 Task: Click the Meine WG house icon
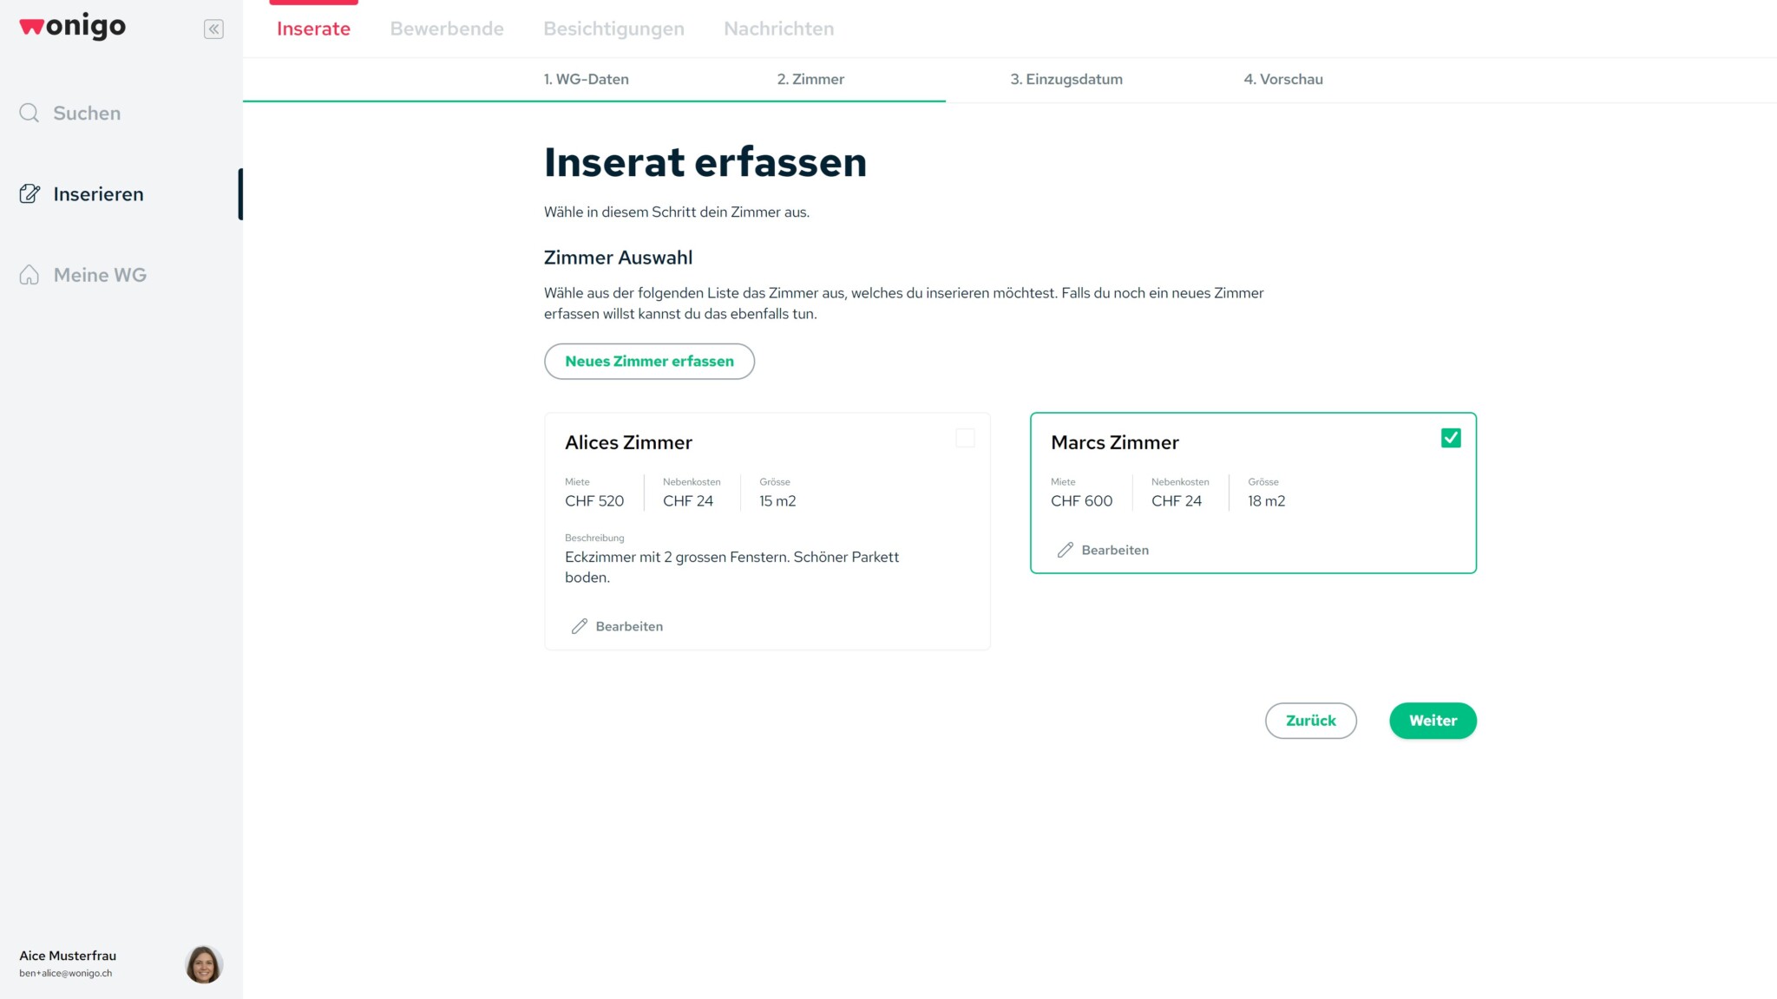click(x=30, y=275)
